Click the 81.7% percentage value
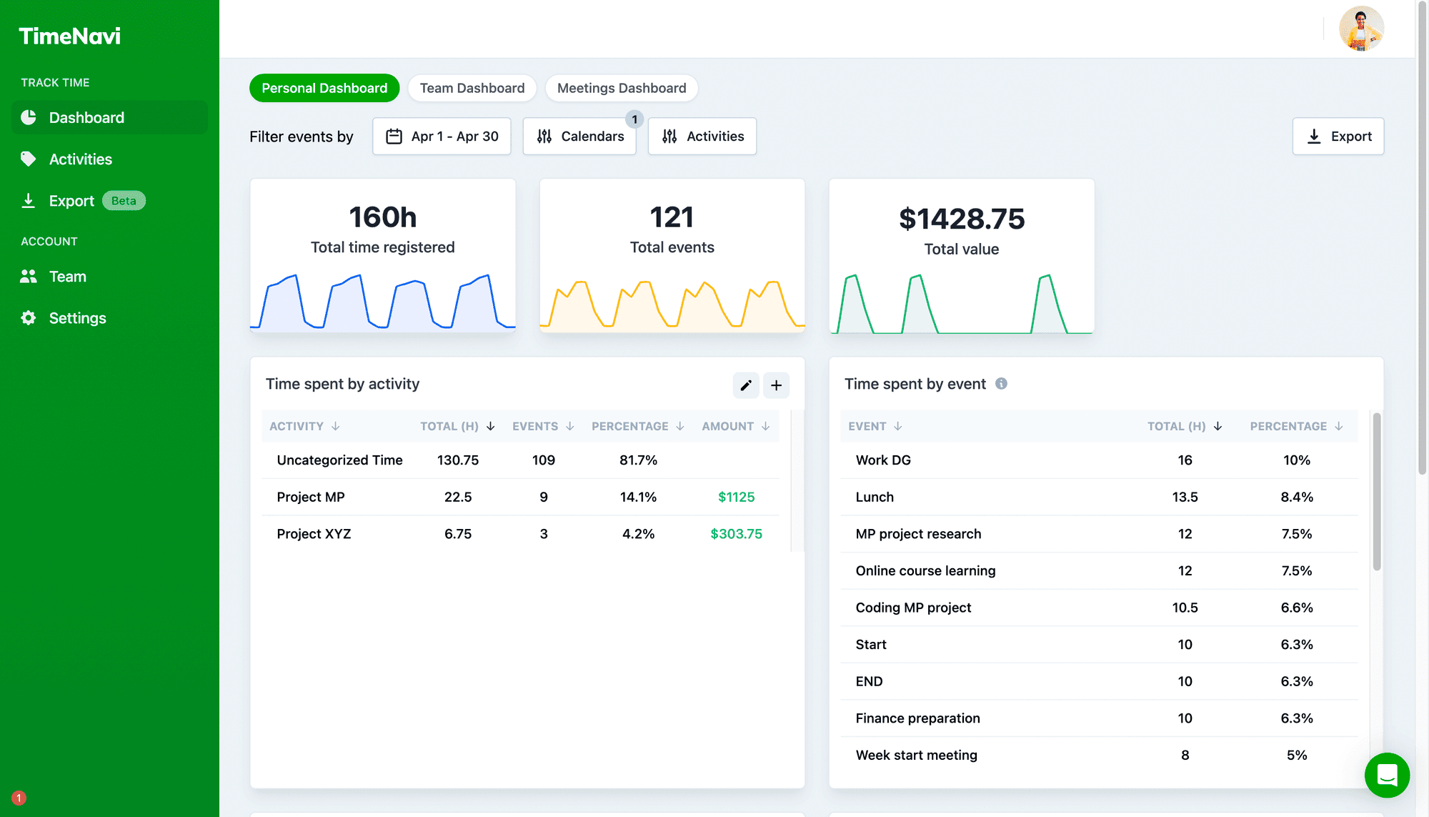1429x817 pixels. tap(638, 460)
